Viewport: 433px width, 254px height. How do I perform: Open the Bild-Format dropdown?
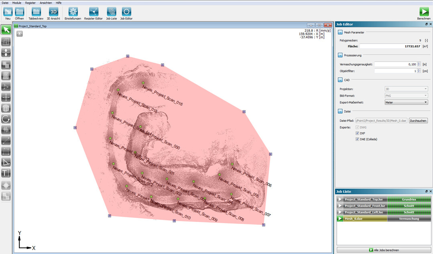[406, 96]
